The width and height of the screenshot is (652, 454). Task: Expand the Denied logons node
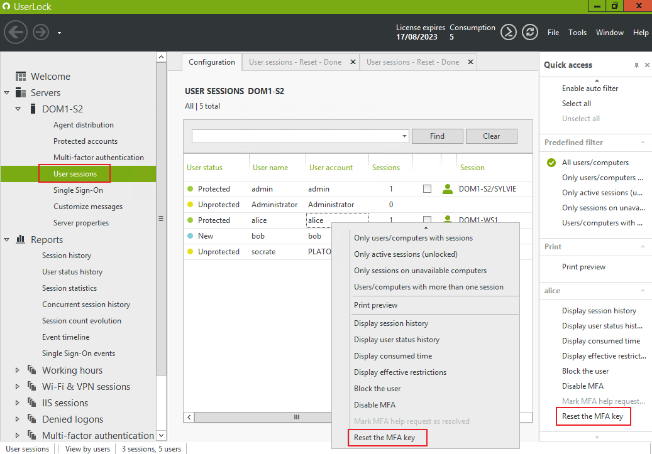17,419
